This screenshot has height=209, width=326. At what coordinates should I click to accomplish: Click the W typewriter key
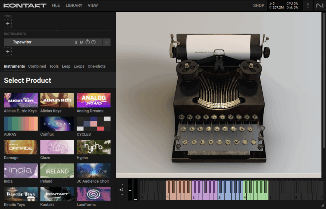tap(190, 117)
